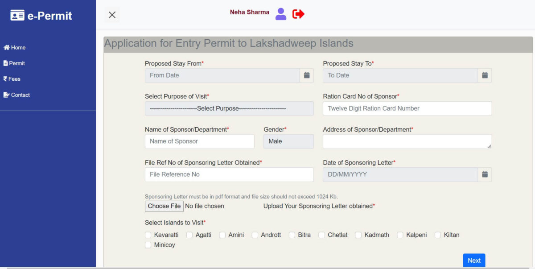Screen dimensions: 535x269
Task: Go to the Permit menu entry
Action: (17, 63)
